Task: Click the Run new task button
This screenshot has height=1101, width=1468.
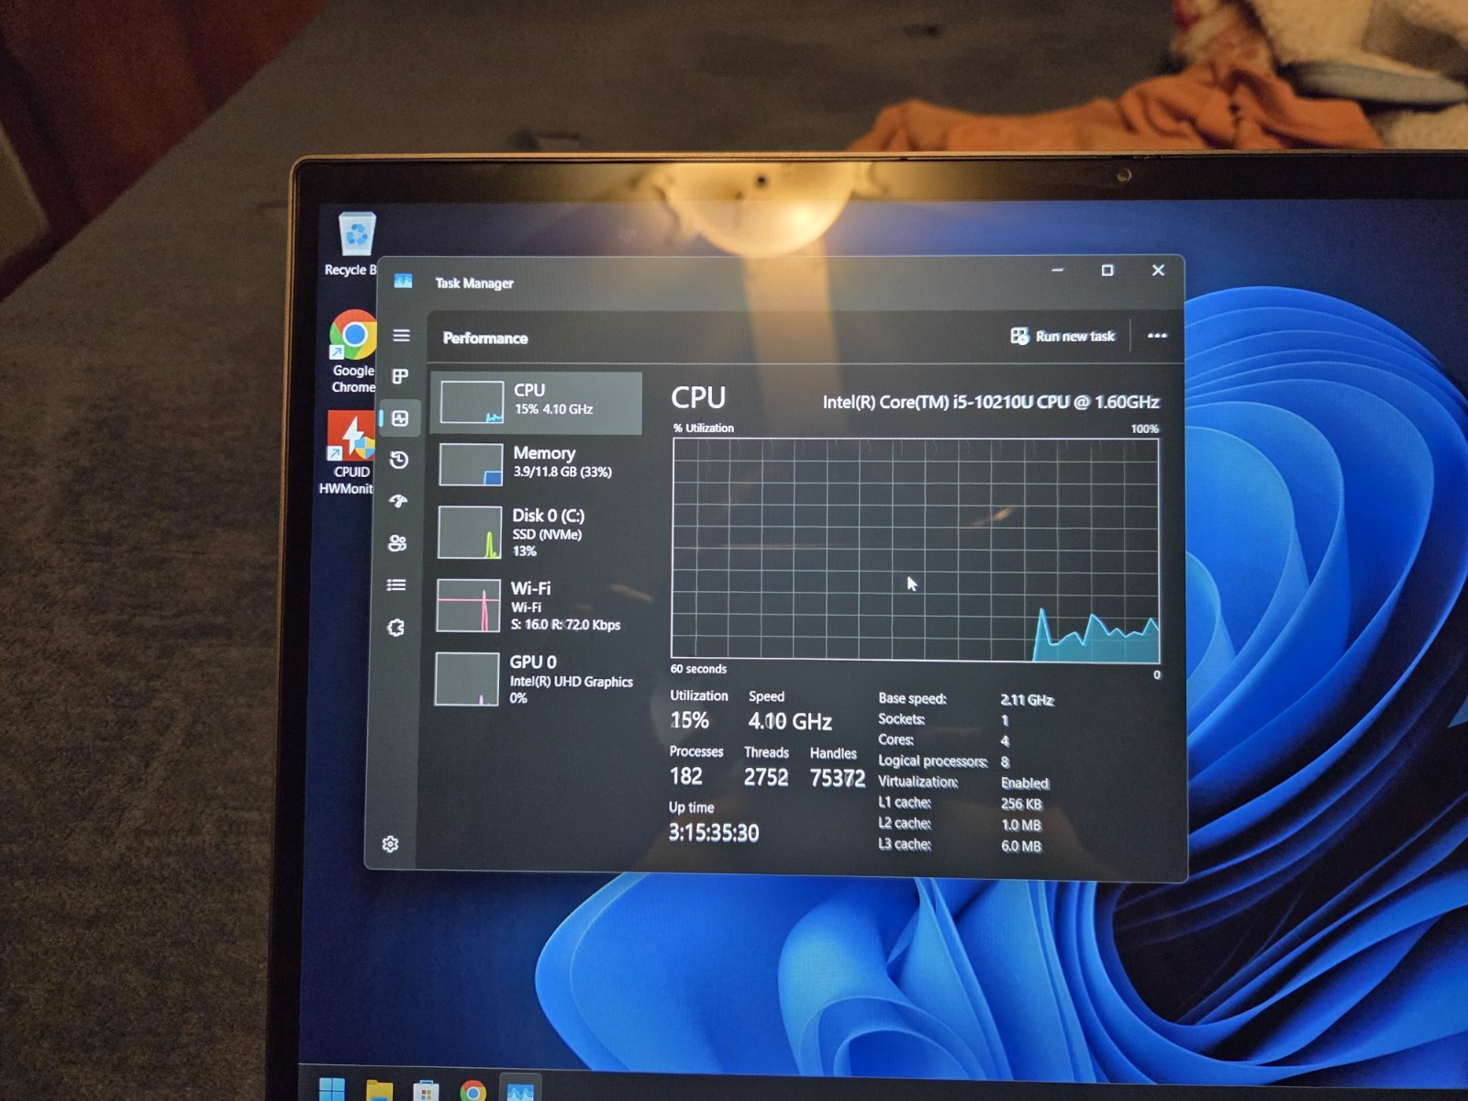Action: click(x=1062, y=337)
